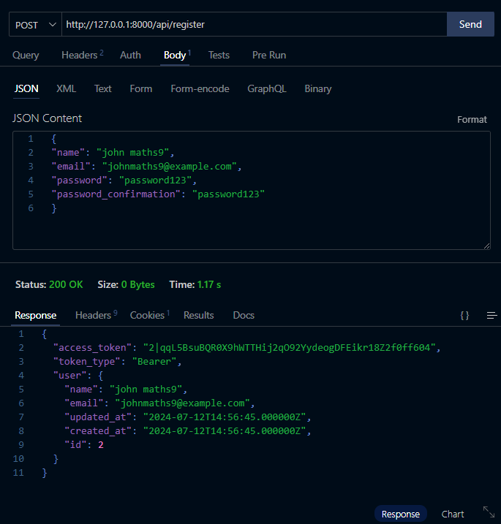Image resolution: width=501 pixels, height=524 pixels.
Task: Open the response Docs tab
Action: tap(244, 315)
